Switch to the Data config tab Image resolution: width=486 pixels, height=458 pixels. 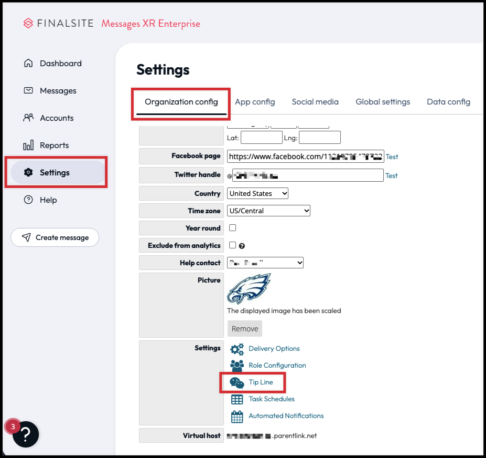(x=448, y=102)
